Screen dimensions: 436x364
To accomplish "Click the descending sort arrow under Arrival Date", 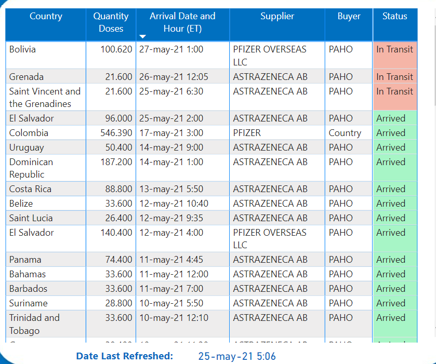I will [x=143, y=37].
